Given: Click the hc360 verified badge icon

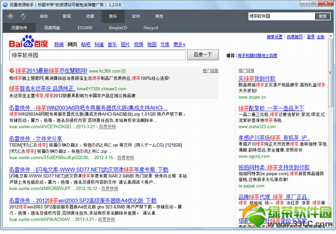Looking at the screenshot, I should [x=124, y=71].
